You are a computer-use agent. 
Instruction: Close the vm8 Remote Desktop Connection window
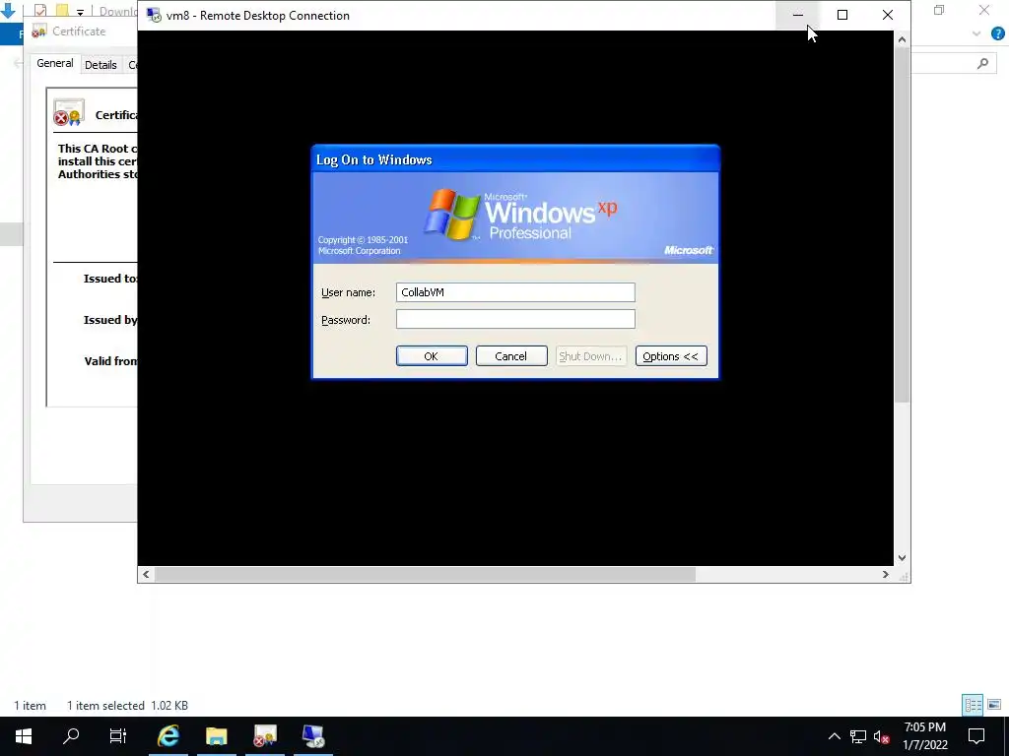888,15
